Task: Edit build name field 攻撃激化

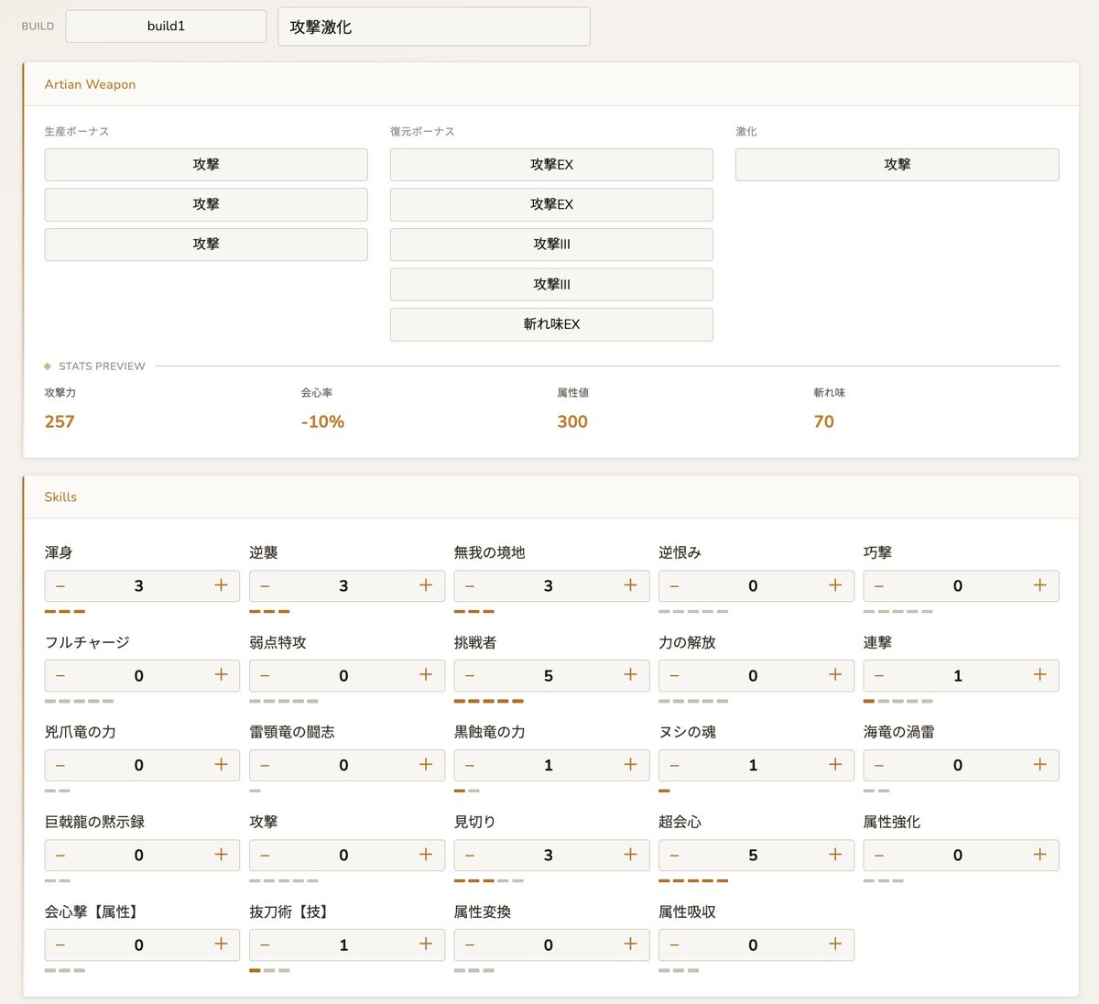Action: pos(434,27)
